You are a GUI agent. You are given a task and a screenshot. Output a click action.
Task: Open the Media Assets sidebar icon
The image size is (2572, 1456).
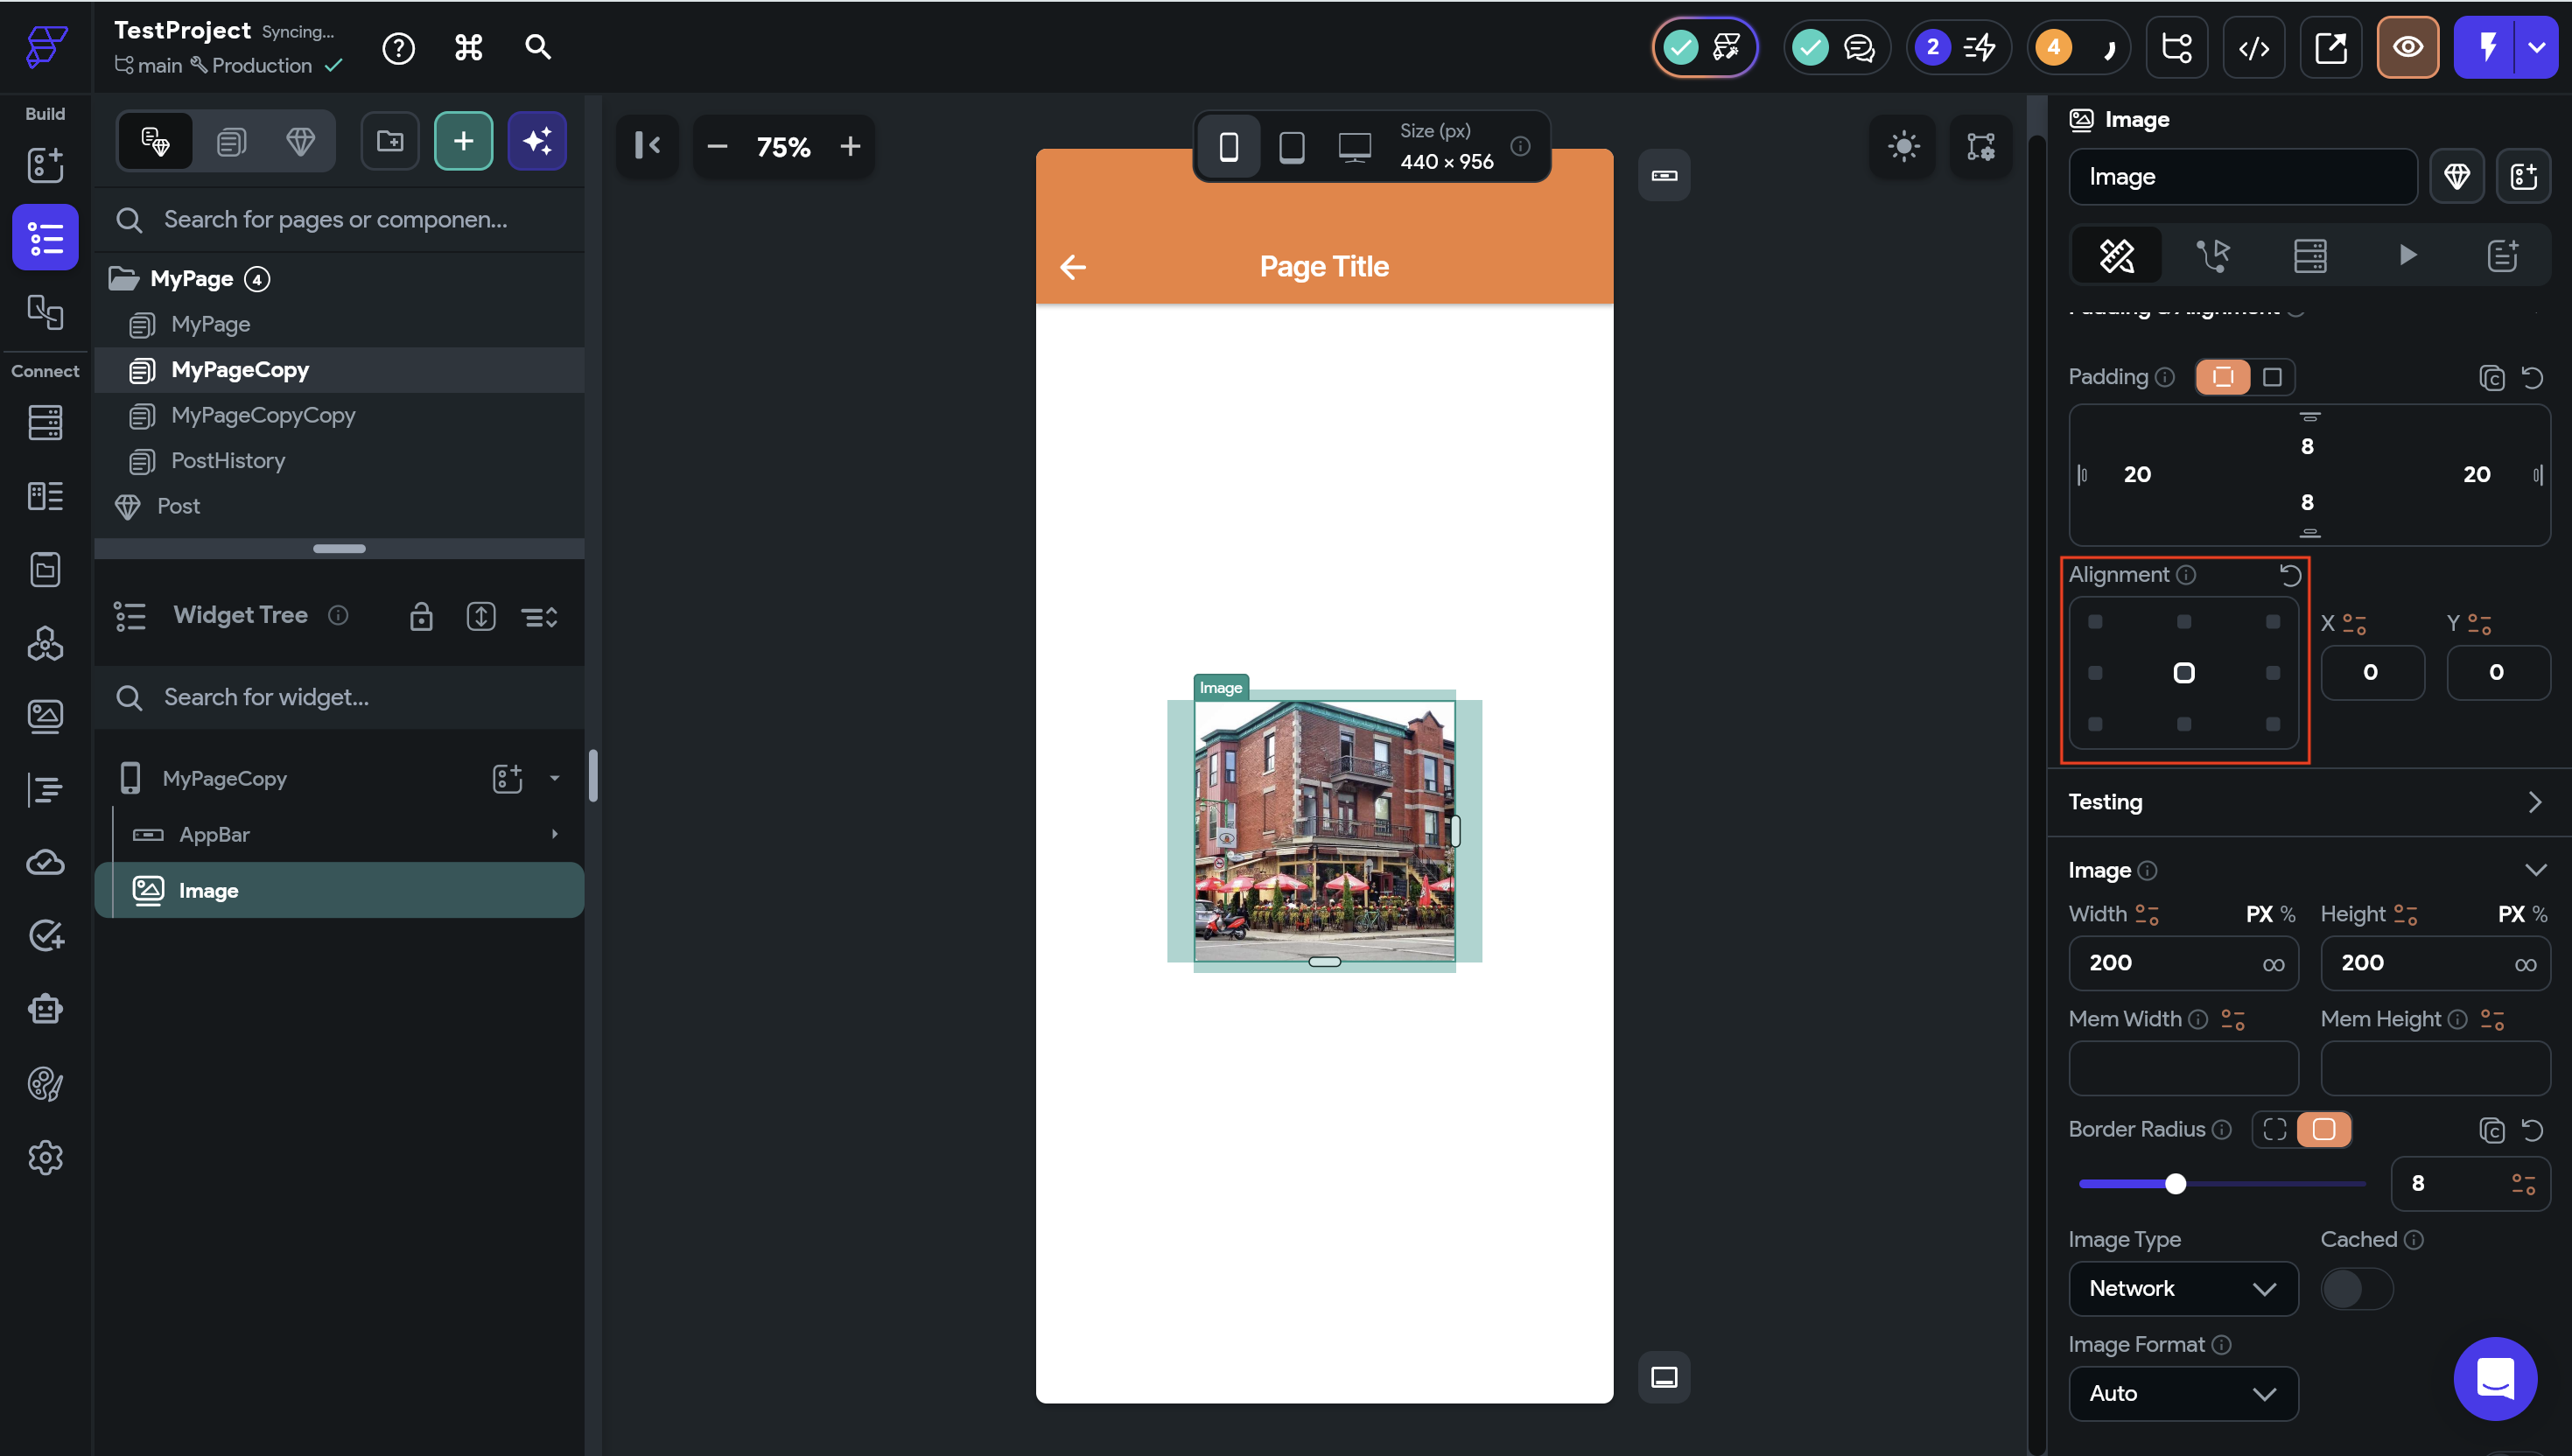click(45, 715)
